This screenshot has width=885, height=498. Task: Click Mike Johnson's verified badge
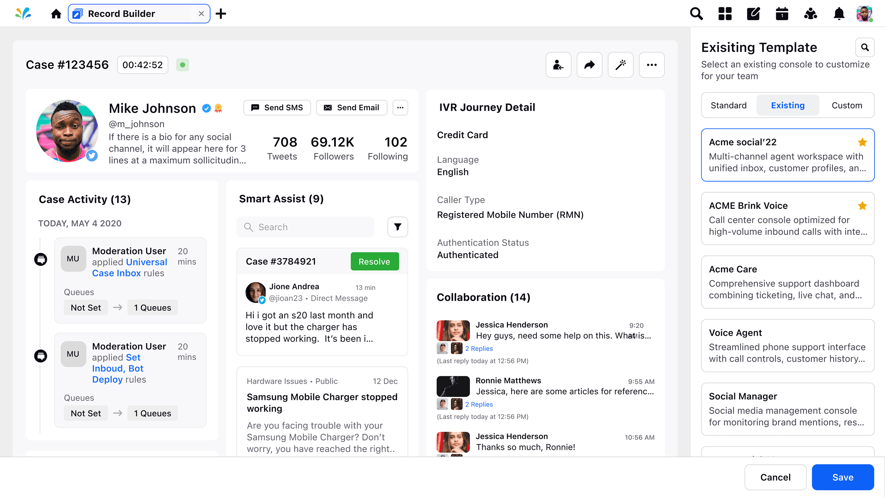[206, 108]
